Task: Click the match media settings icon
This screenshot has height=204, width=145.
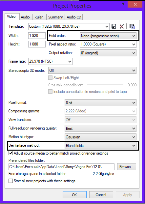Action: [x=132, y=26]
